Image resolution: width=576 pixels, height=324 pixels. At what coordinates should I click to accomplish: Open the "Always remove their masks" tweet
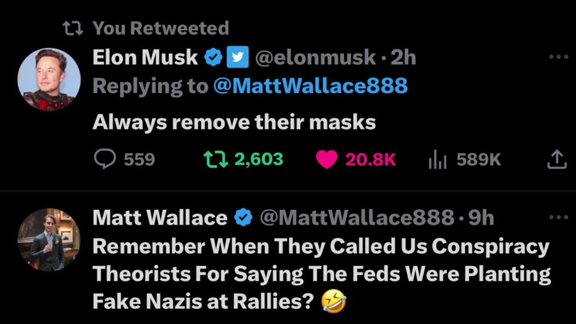(234, 122)
